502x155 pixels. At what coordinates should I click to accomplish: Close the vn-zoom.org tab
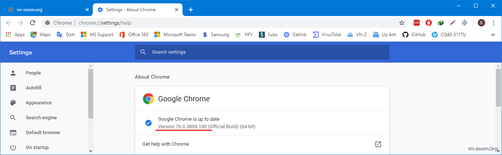tap(87, 10)
